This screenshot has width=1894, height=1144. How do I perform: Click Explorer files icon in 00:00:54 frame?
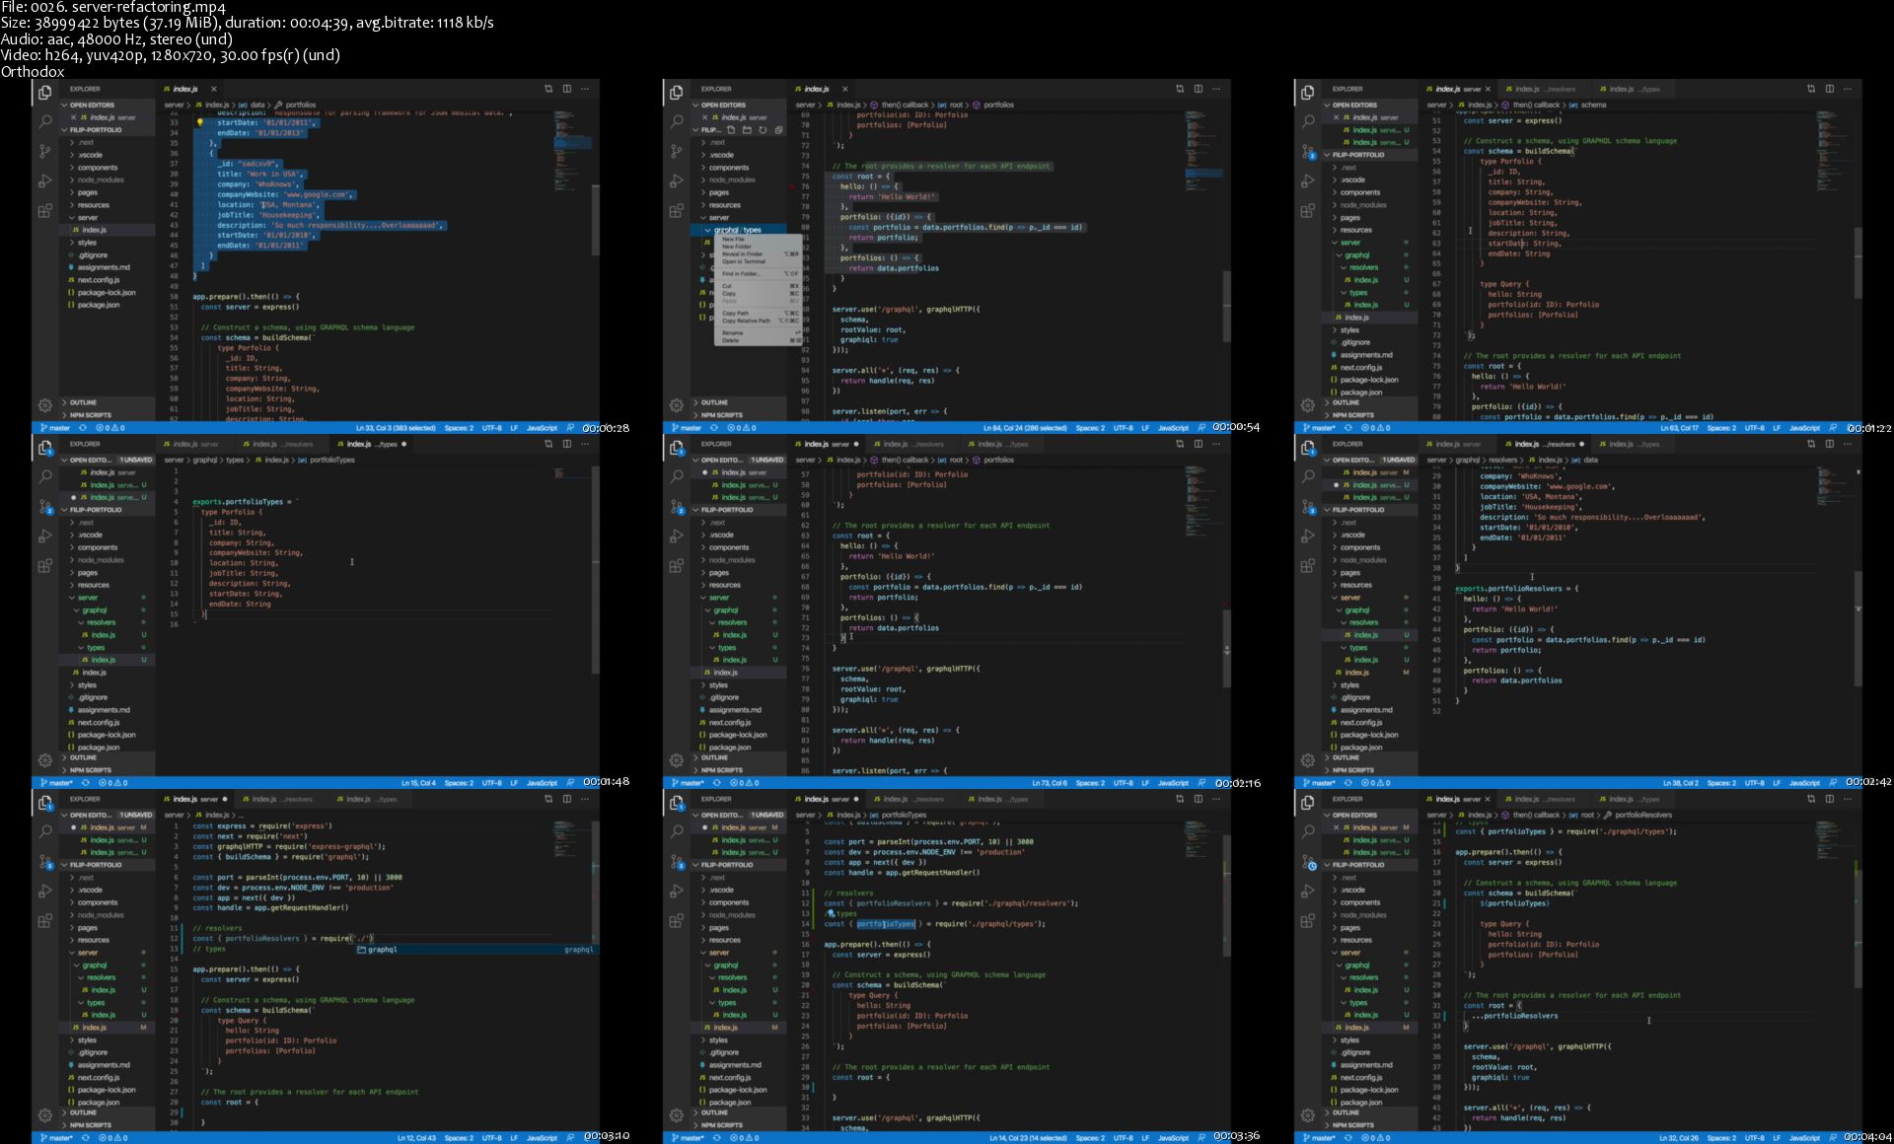coord(676,92)
